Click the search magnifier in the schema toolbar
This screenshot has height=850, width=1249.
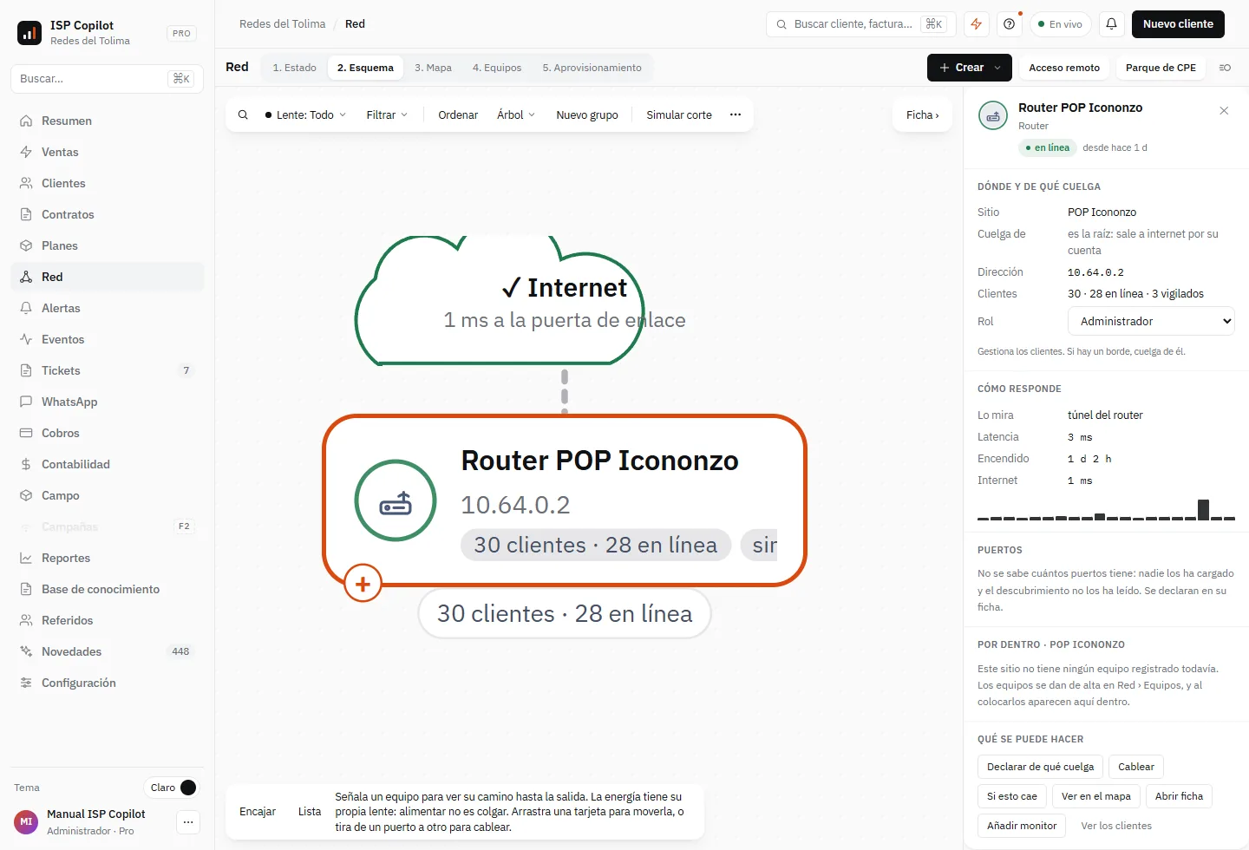pos(243,114)
